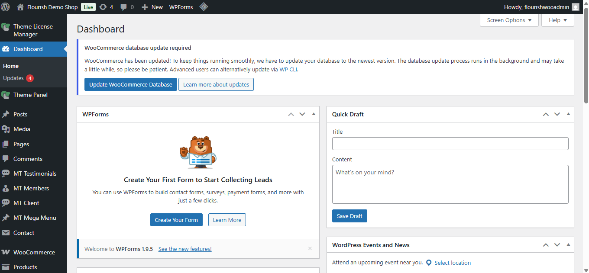
Task: Focus the Quick Draft Title field
Action: pyautogui.click(x=450, y=144)
